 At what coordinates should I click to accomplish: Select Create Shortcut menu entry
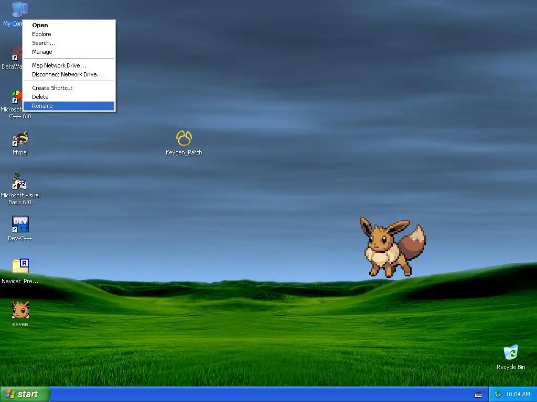(x=69, y=88)
